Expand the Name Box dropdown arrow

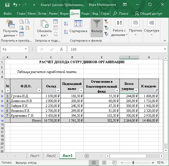click(x=26, y=49)
